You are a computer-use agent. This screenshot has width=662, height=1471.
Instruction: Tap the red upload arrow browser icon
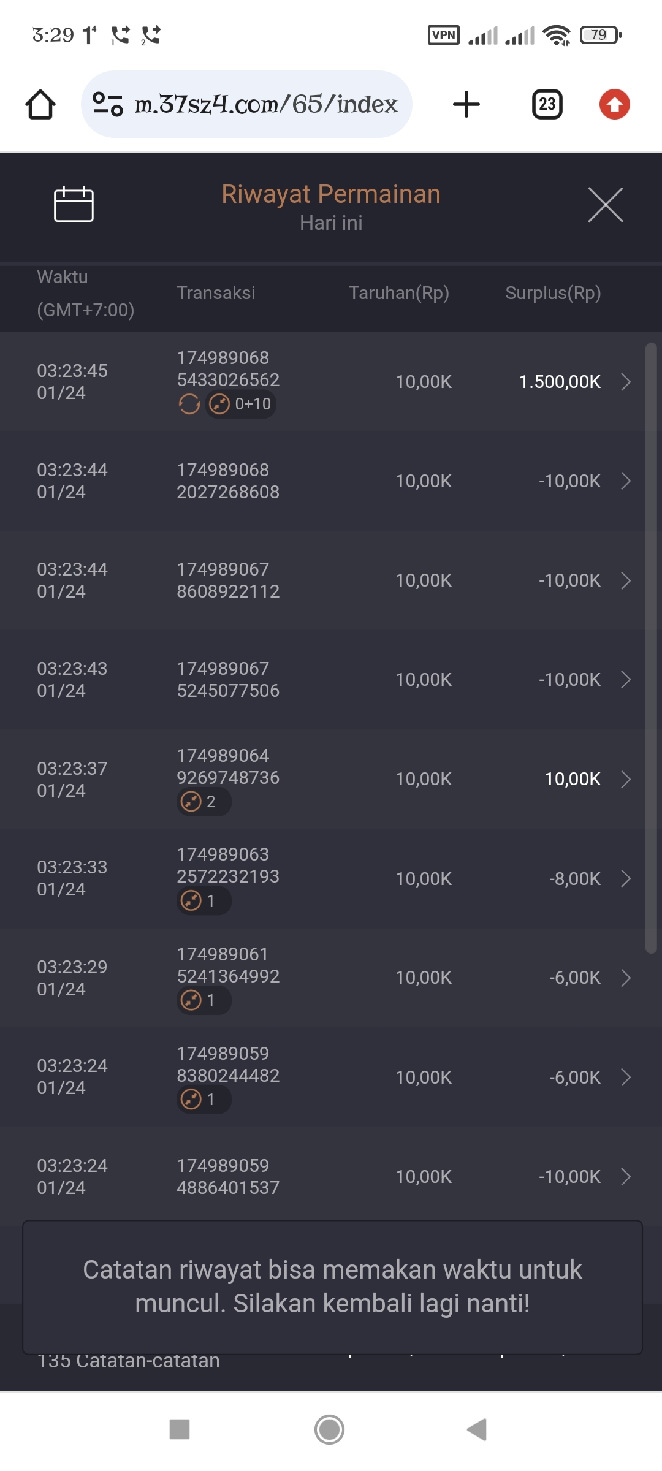pyautogui.click(x=614, y=104)
